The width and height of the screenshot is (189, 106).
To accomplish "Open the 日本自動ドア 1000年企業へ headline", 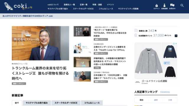I will (x=110, y=77).
